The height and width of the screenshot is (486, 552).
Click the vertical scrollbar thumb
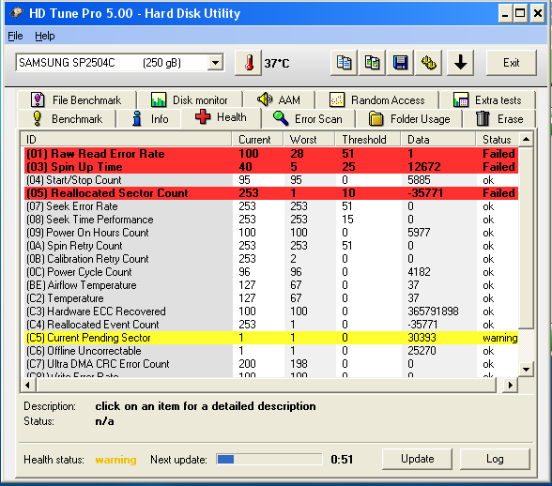(x=526, y=237)
